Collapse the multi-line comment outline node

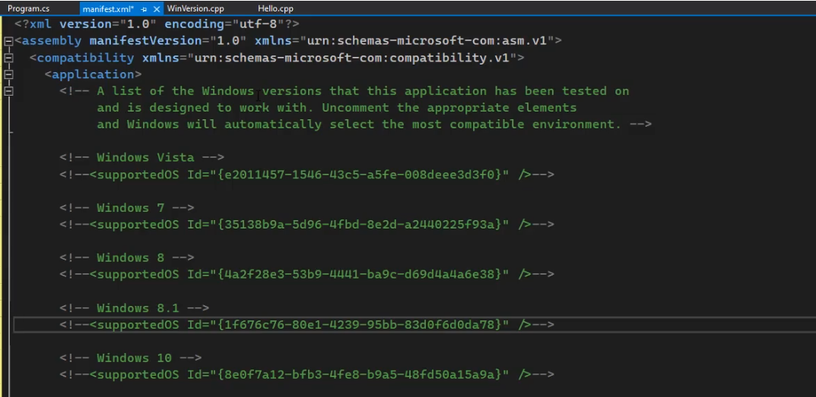click(8, 91)
